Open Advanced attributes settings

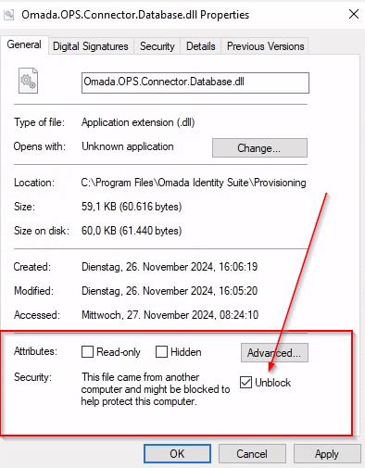tap(274, 352)
